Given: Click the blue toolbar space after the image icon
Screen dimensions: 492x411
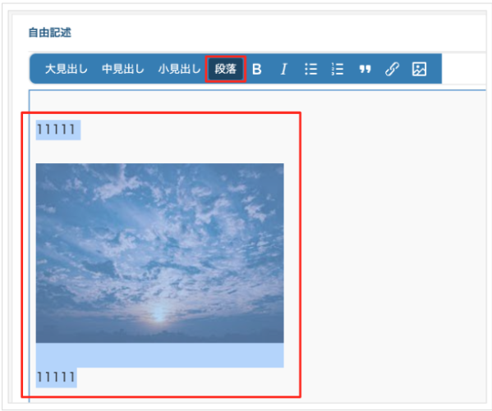Looking at the screenshot, I should [435, 69].
